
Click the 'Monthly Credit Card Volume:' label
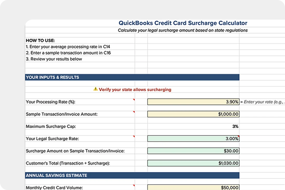[54, 188]
